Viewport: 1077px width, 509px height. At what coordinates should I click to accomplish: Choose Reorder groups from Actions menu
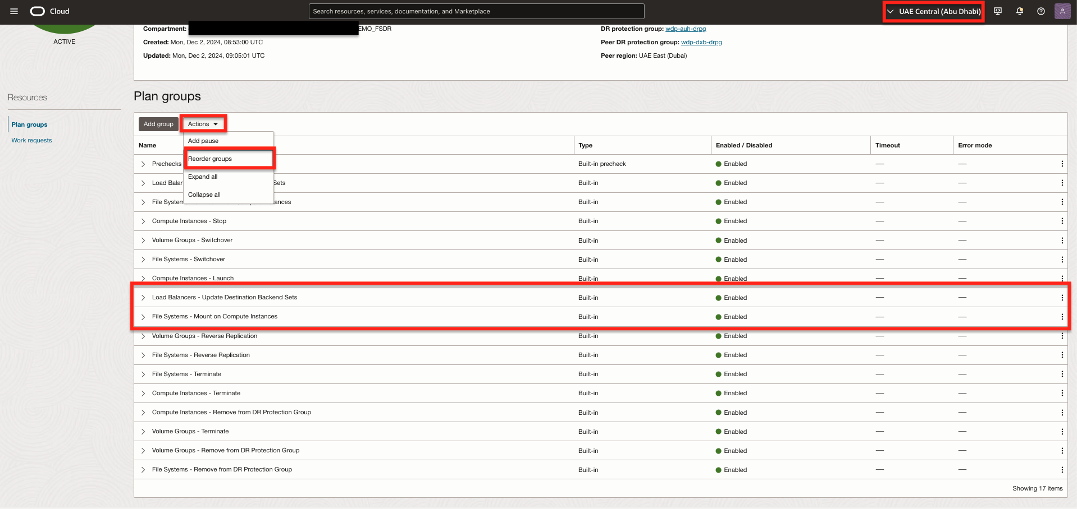point(229,159)
